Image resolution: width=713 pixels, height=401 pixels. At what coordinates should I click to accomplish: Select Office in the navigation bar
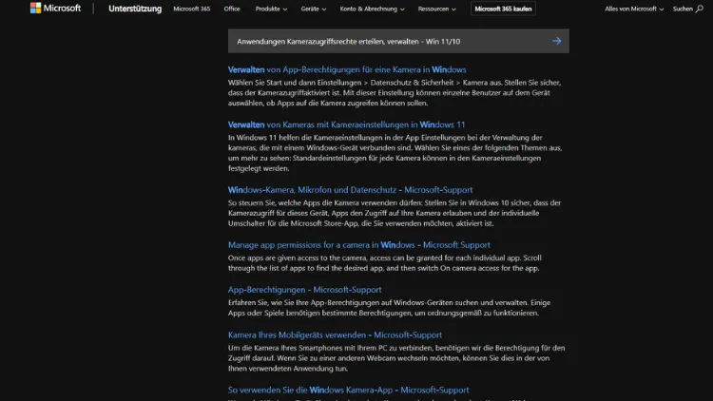pos(232,9)
